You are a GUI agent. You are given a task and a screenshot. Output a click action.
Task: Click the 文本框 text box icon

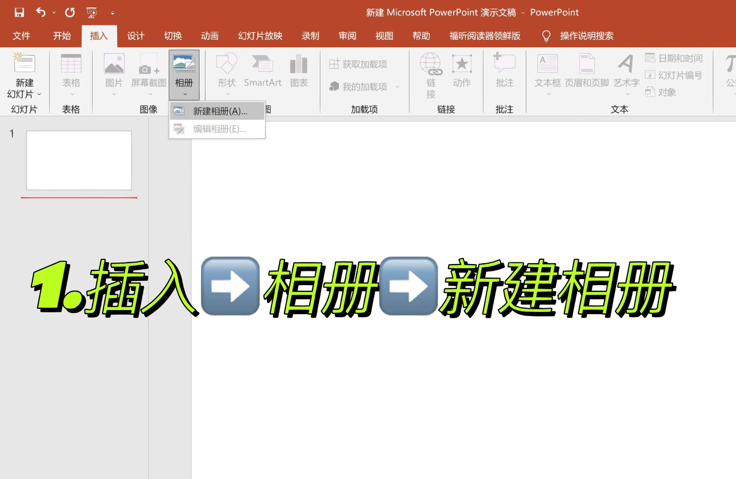tap(547, 64)
